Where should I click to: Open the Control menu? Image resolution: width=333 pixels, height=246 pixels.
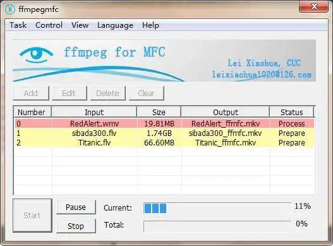coord(49,25)
